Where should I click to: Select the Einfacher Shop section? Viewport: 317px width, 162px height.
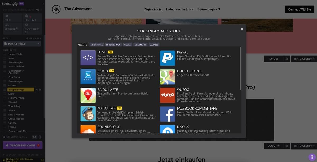point(16,98)
